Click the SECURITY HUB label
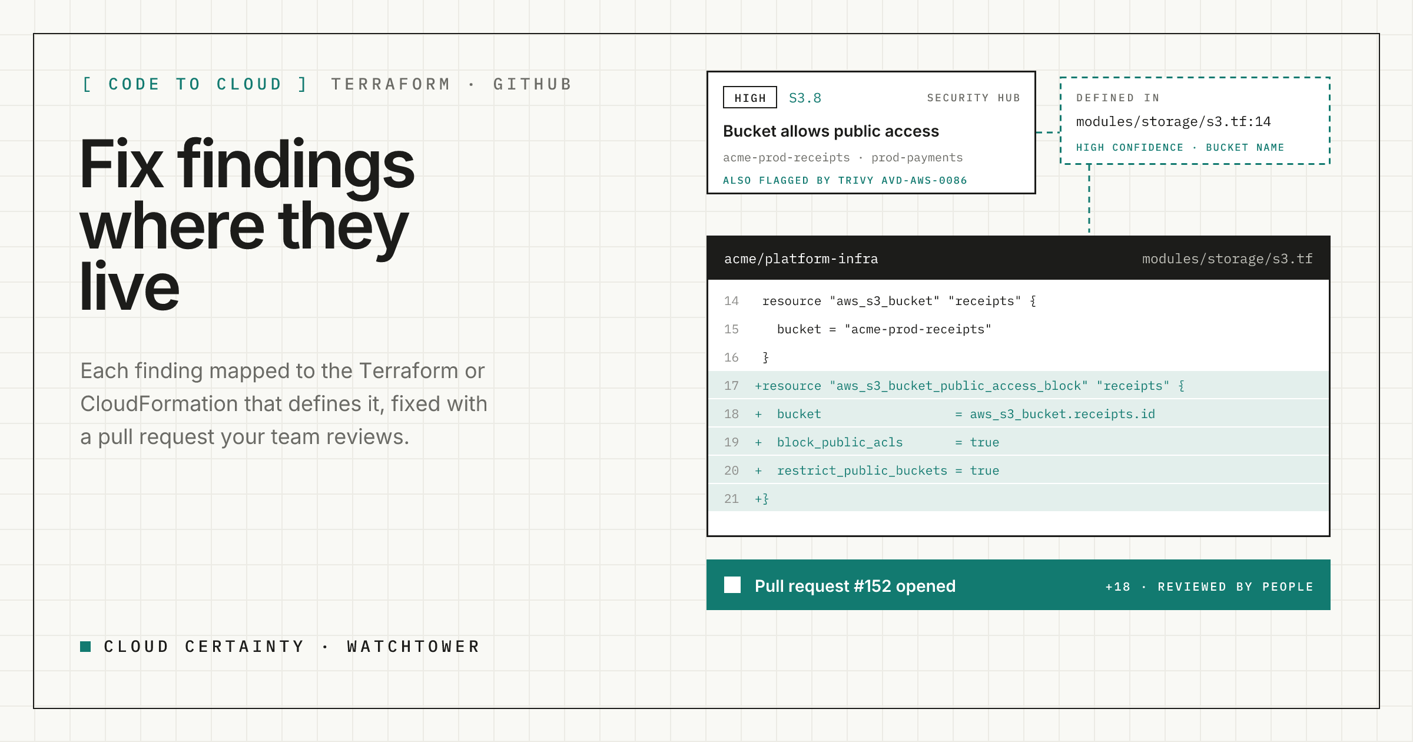Viewport: 1413px width, 742px height. coord(974,98)
